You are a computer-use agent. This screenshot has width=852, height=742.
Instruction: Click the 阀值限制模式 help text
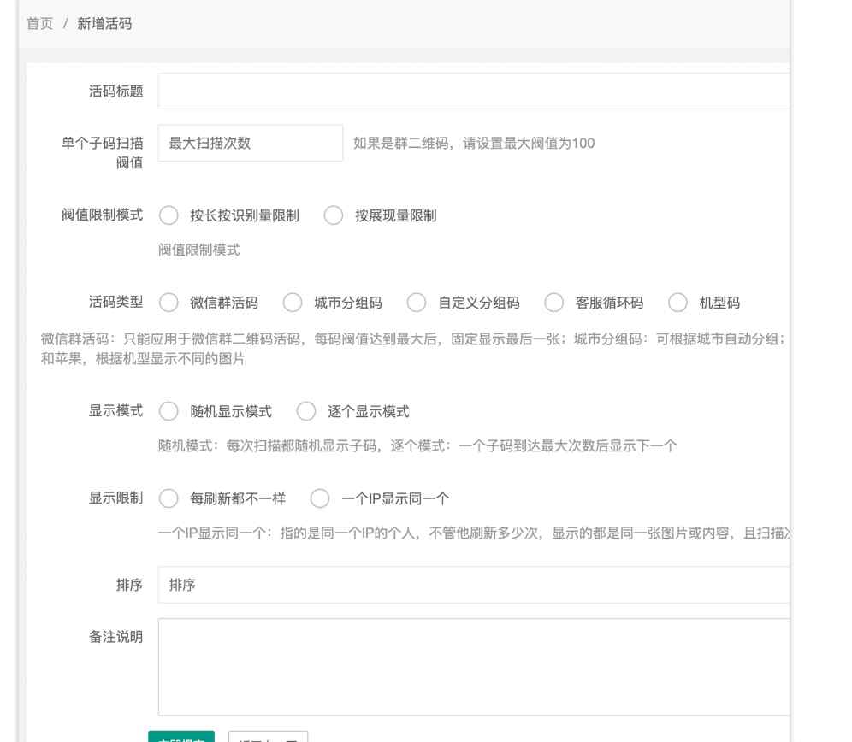coord(200,250)
